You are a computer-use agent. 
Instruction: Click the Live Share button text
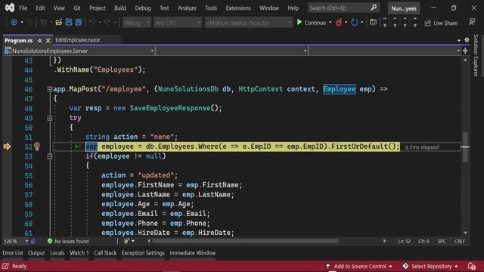point(445,23)
